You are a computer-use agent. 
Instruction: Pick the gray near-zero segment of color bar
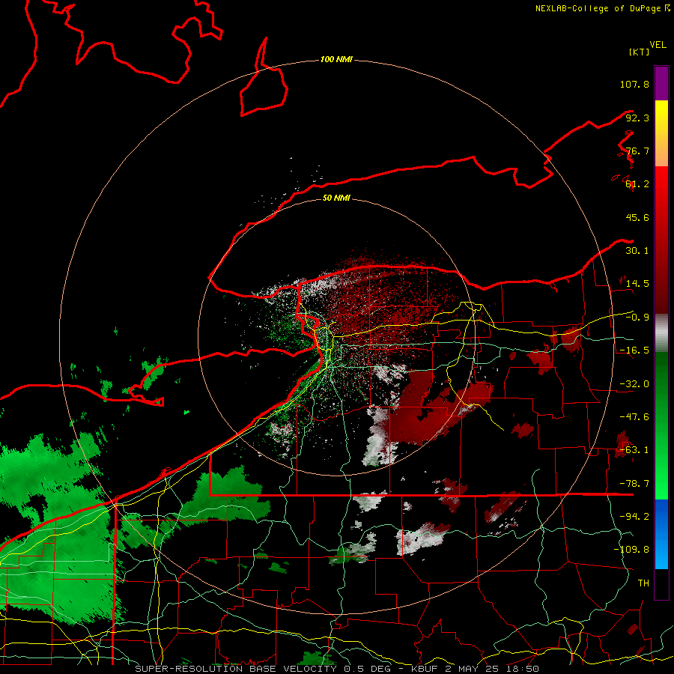tap(661, 333)
